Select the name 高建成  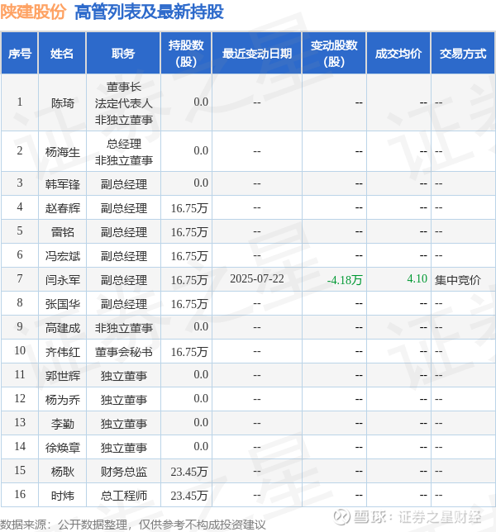63,328
